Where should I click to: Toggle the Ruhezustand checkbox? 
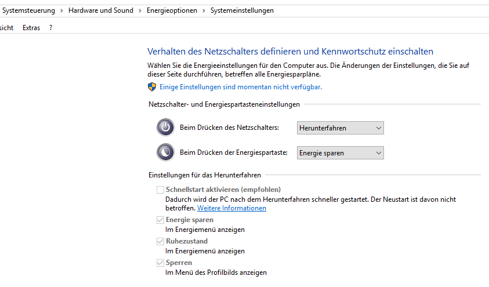click(160, 241)
